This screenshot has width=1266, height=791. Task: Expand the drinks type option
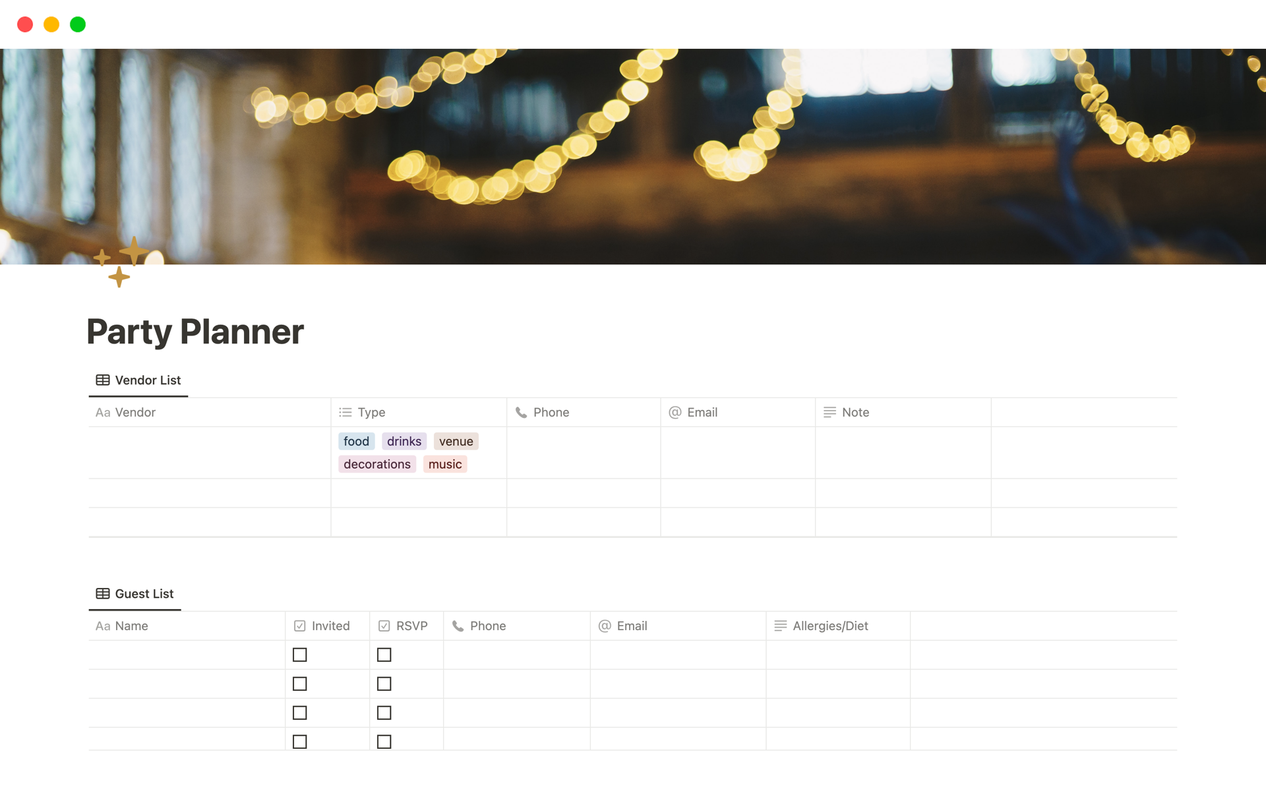coord(403,441)
